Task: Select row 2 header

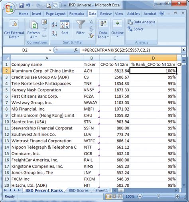Action: click(7, 71)
